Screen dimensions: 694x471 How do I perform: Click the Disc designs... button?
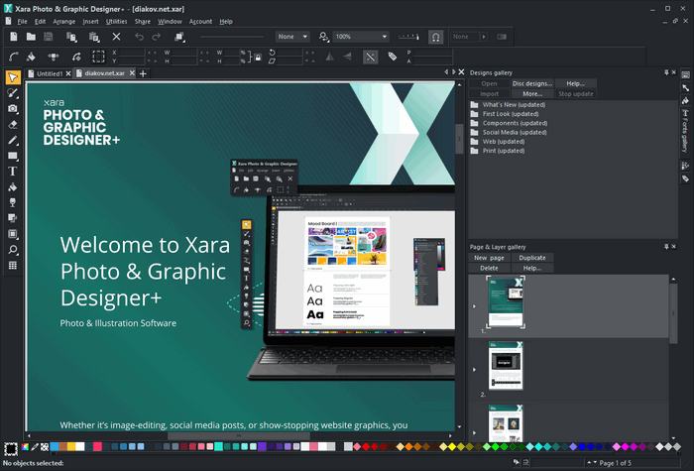tap(532, 83)
